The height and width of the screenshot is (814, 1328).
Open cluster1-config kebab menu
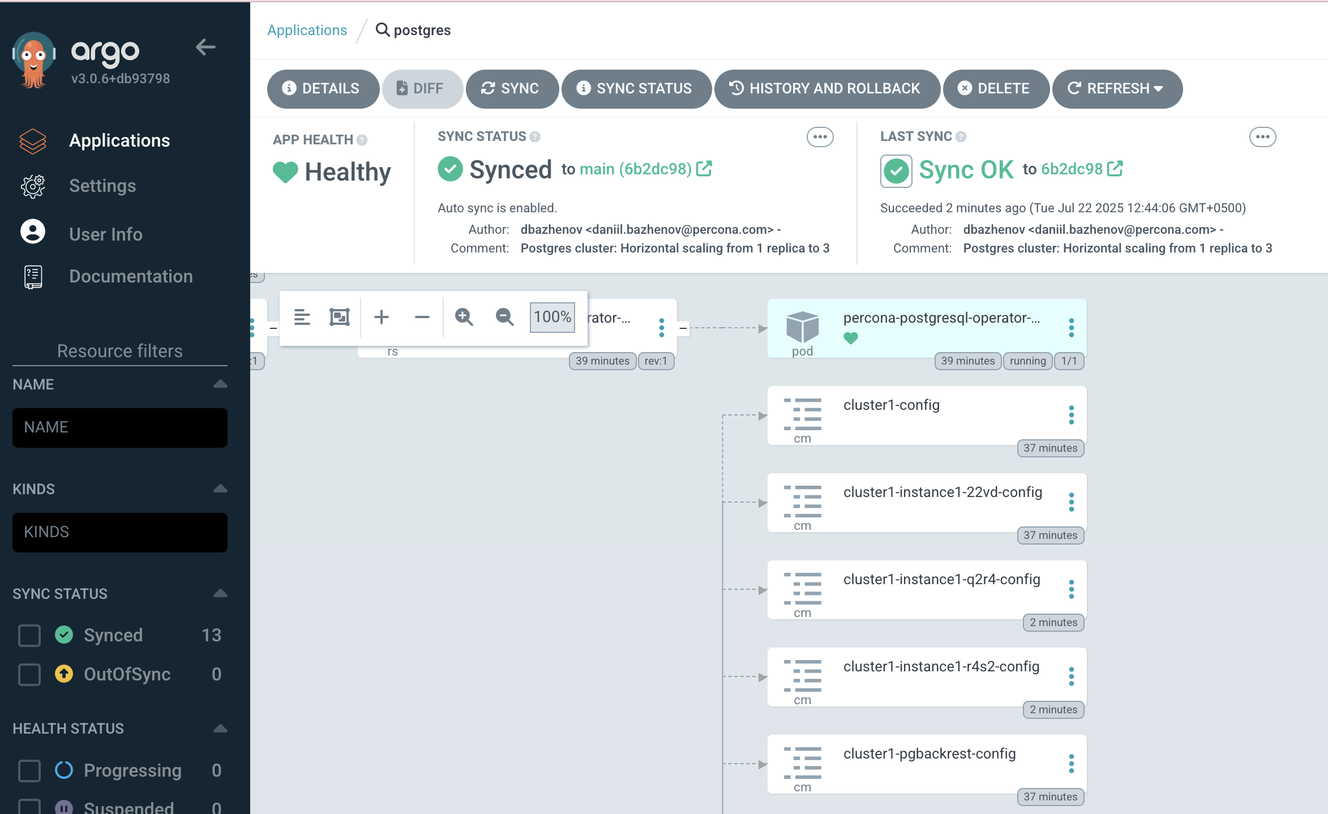pyautogui.click(x=1071, y=415)
